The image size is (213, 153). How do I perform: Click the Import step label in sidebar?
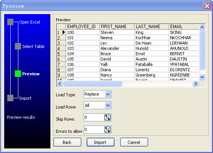25,98
